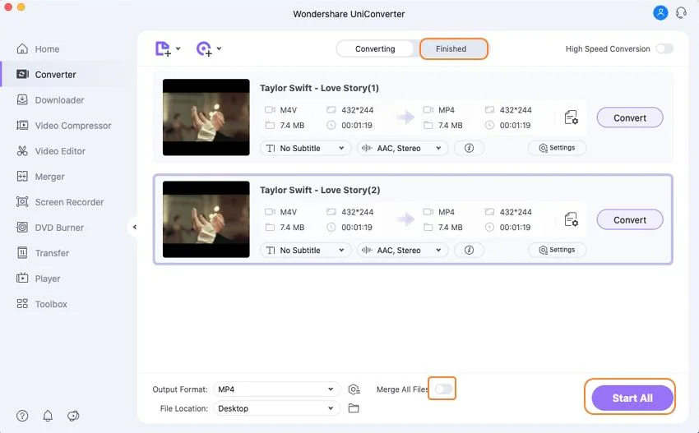Select the Love Story(2) video thumbnail

(206, 219)
